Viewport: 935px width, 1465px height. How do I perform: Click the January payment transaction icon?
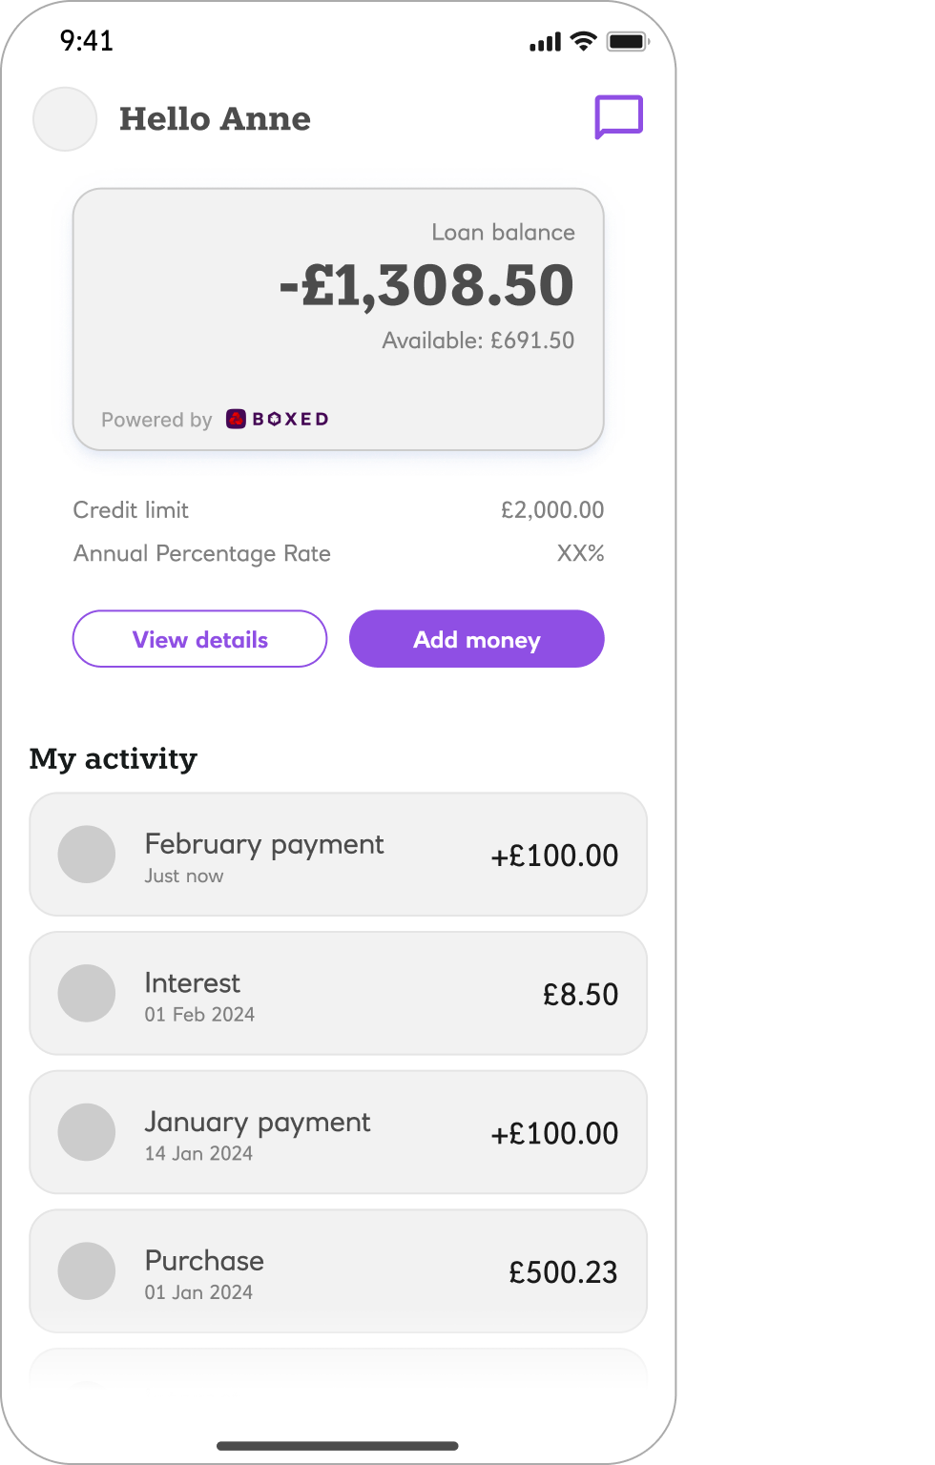pos(87,1132)
